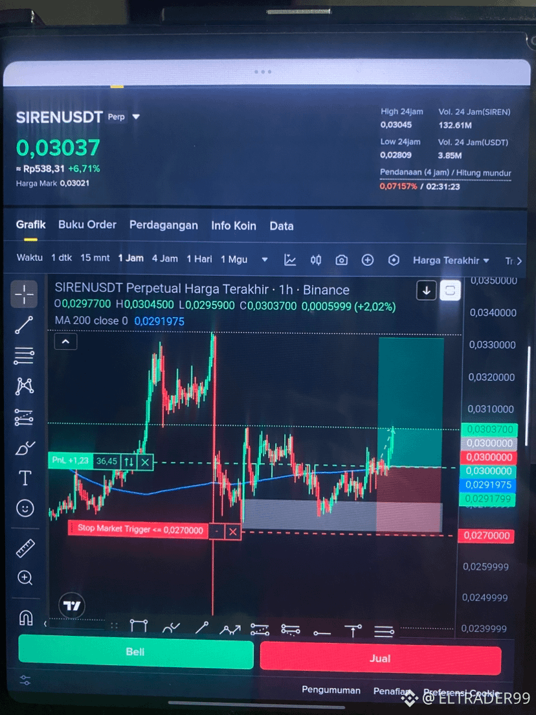
Task: Close the PnL position line
Action: click(145, 462)
